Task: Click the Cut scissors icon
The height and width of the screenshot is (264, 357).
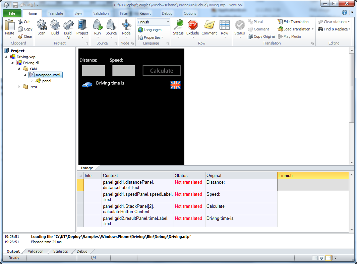Action: coord(20,22)
